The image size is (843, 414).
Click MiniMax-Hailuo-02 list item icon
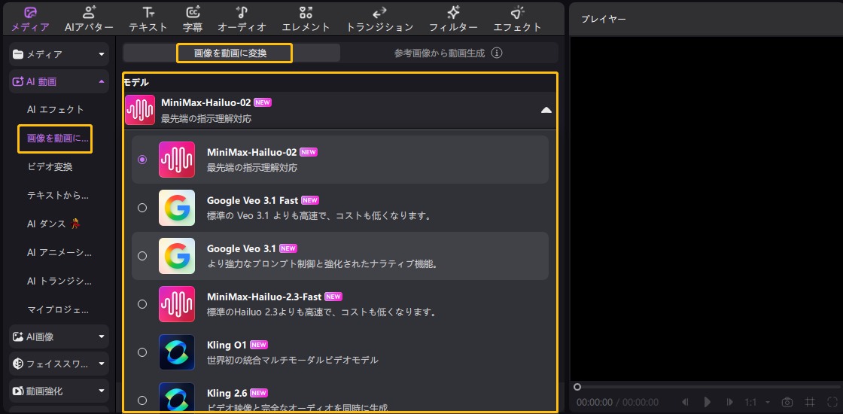point(177,160)
